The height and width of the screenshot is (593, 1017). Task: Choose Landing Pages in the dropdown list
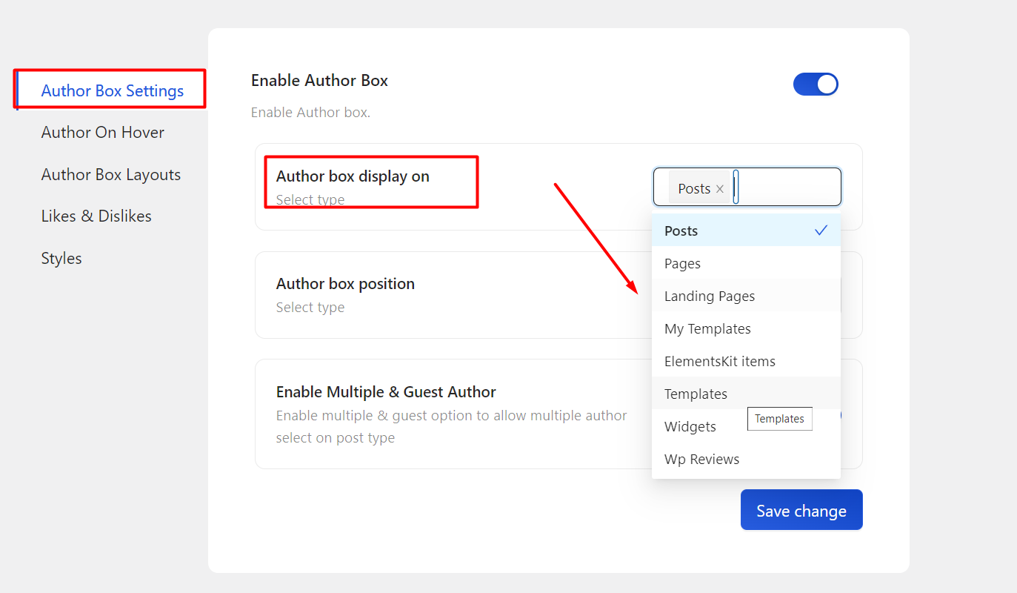[709, 296]
